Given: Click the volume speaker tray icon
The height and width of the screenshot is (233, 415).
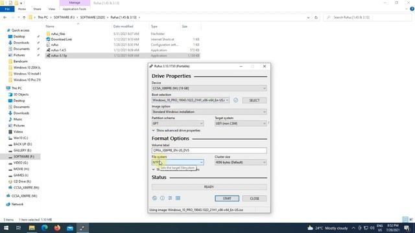Looking at the screenshot, I should click(x=372, y=228).
